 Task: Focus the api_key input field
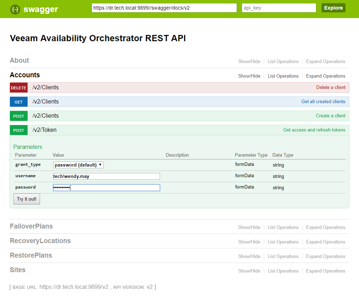[279, 8]
